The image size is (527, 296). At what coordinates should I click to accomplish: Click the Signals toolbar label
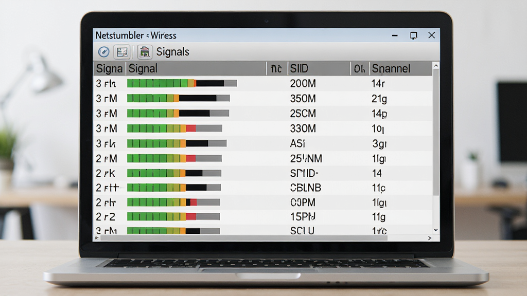click(x=173, y=52)
